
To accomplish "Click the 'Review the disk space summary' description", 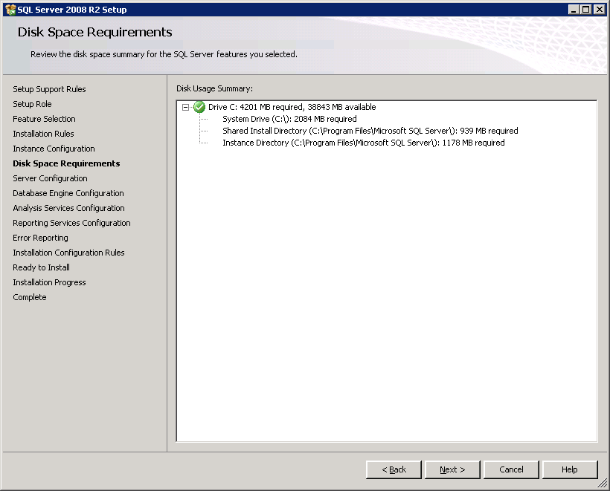I will click(x=164, y=54).
